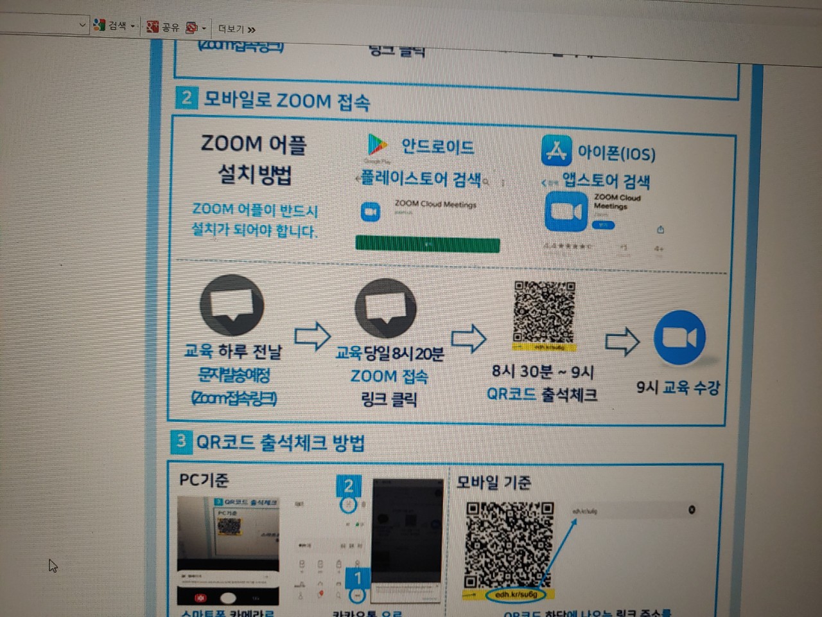Screen dimensions: 822x617
Task: Click the large QR code under 모바일 기준
Action: (509, 544)
